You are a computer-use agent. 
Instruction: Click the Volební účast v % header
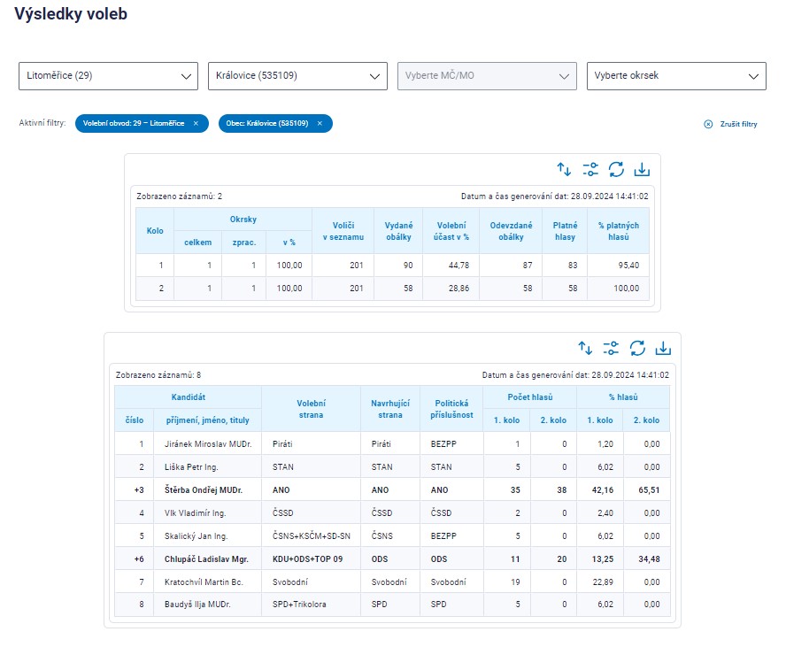(451, 231)
